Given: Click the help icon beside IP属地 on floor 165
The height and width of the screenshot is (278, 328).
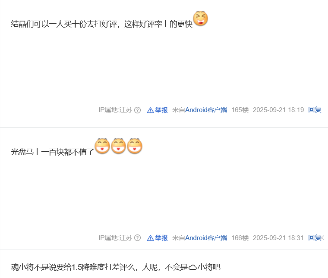Looking at the screenshot, I should tap(137, 110).
